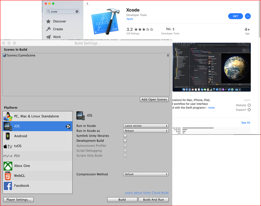Click Add Open Scenes button
The width and height of the screenshot is (261, 206).
click(x=154, y=99)
